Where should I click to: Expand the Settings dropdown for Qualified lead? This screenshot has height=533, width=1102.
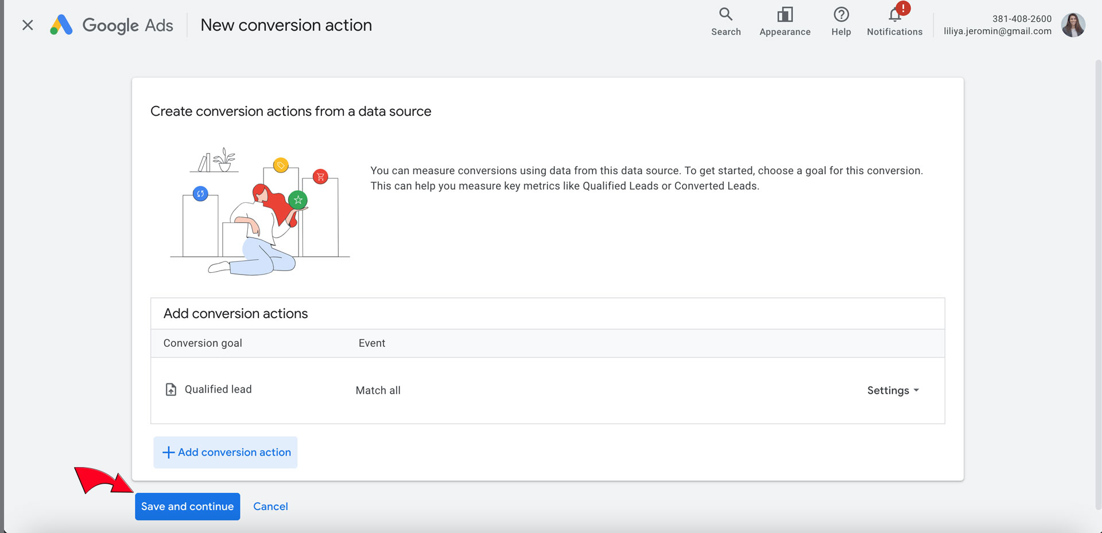(893, 390)
